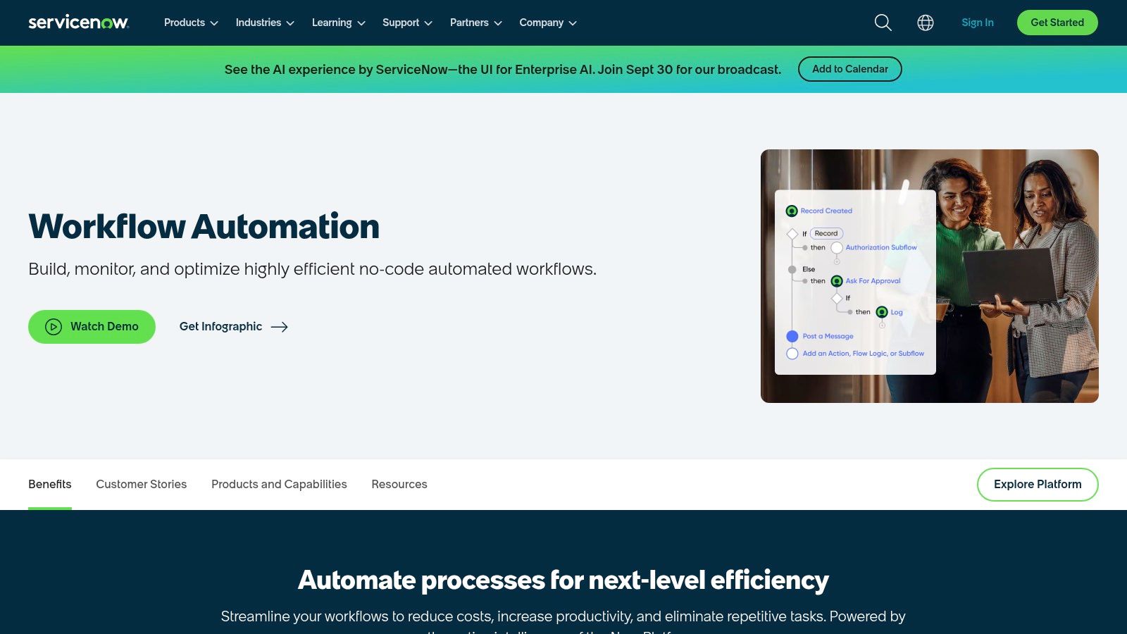
Task: Switch to the Customer Stories tab
Action: (141, 484)
